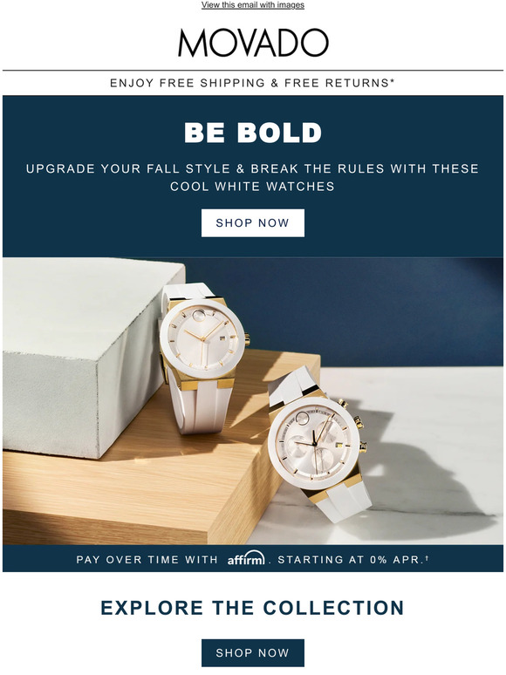Click the EXPLORE THE COLLECTION heading
Viewport: 506px width, 675px height.
click(253, 608)
